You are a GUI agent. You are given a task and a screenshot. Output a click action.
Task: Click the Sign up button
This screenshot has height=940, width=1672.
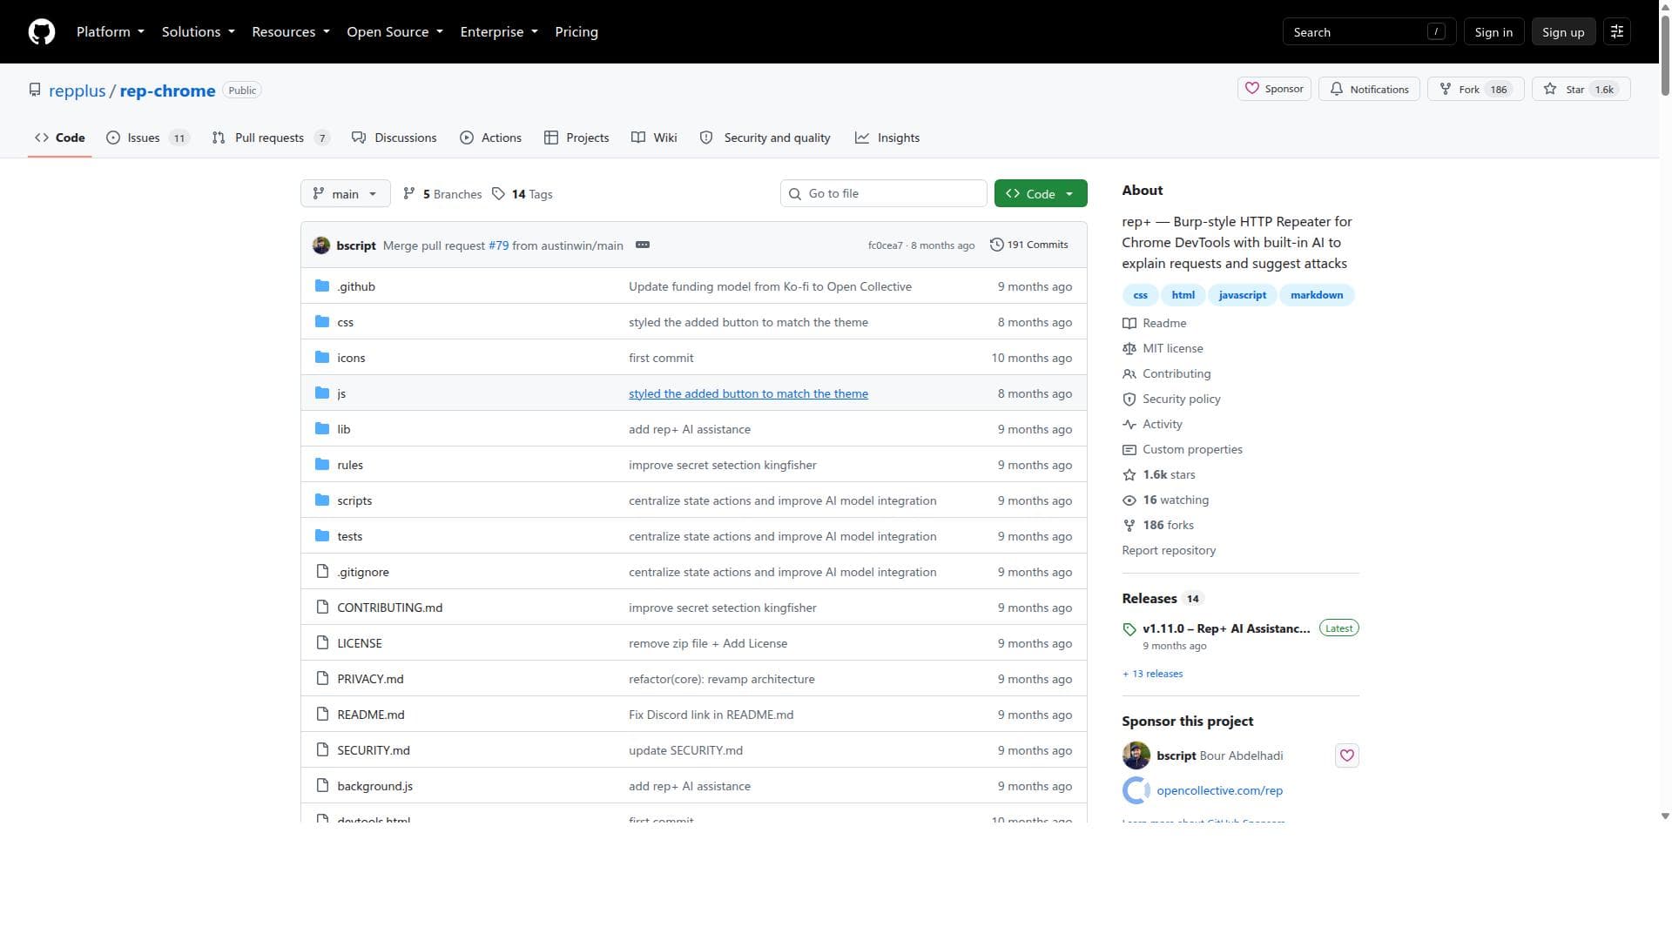click(x=1563, y=32)
